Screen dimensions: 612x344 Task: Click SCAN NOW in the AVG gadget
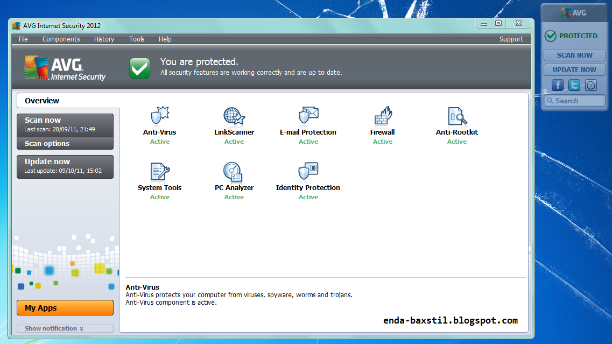(574, 55)
